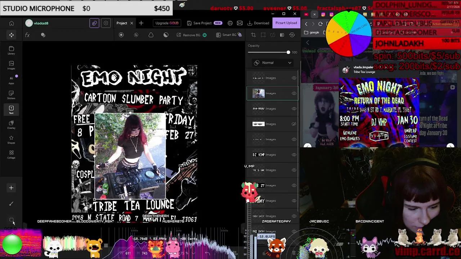461x259 pixels.
Task: Click Smart BG tool
Action: click(x=229, y=35)
